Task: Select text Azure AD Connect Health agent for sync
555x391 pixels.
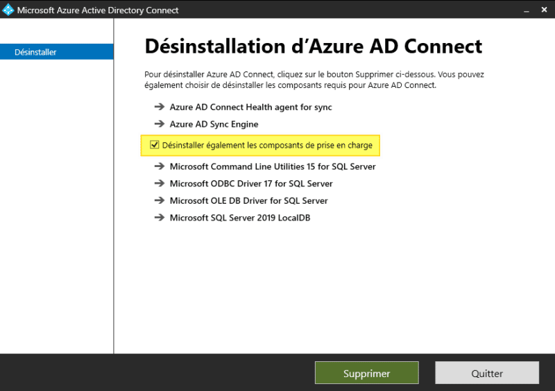Action: coord(250,107)
